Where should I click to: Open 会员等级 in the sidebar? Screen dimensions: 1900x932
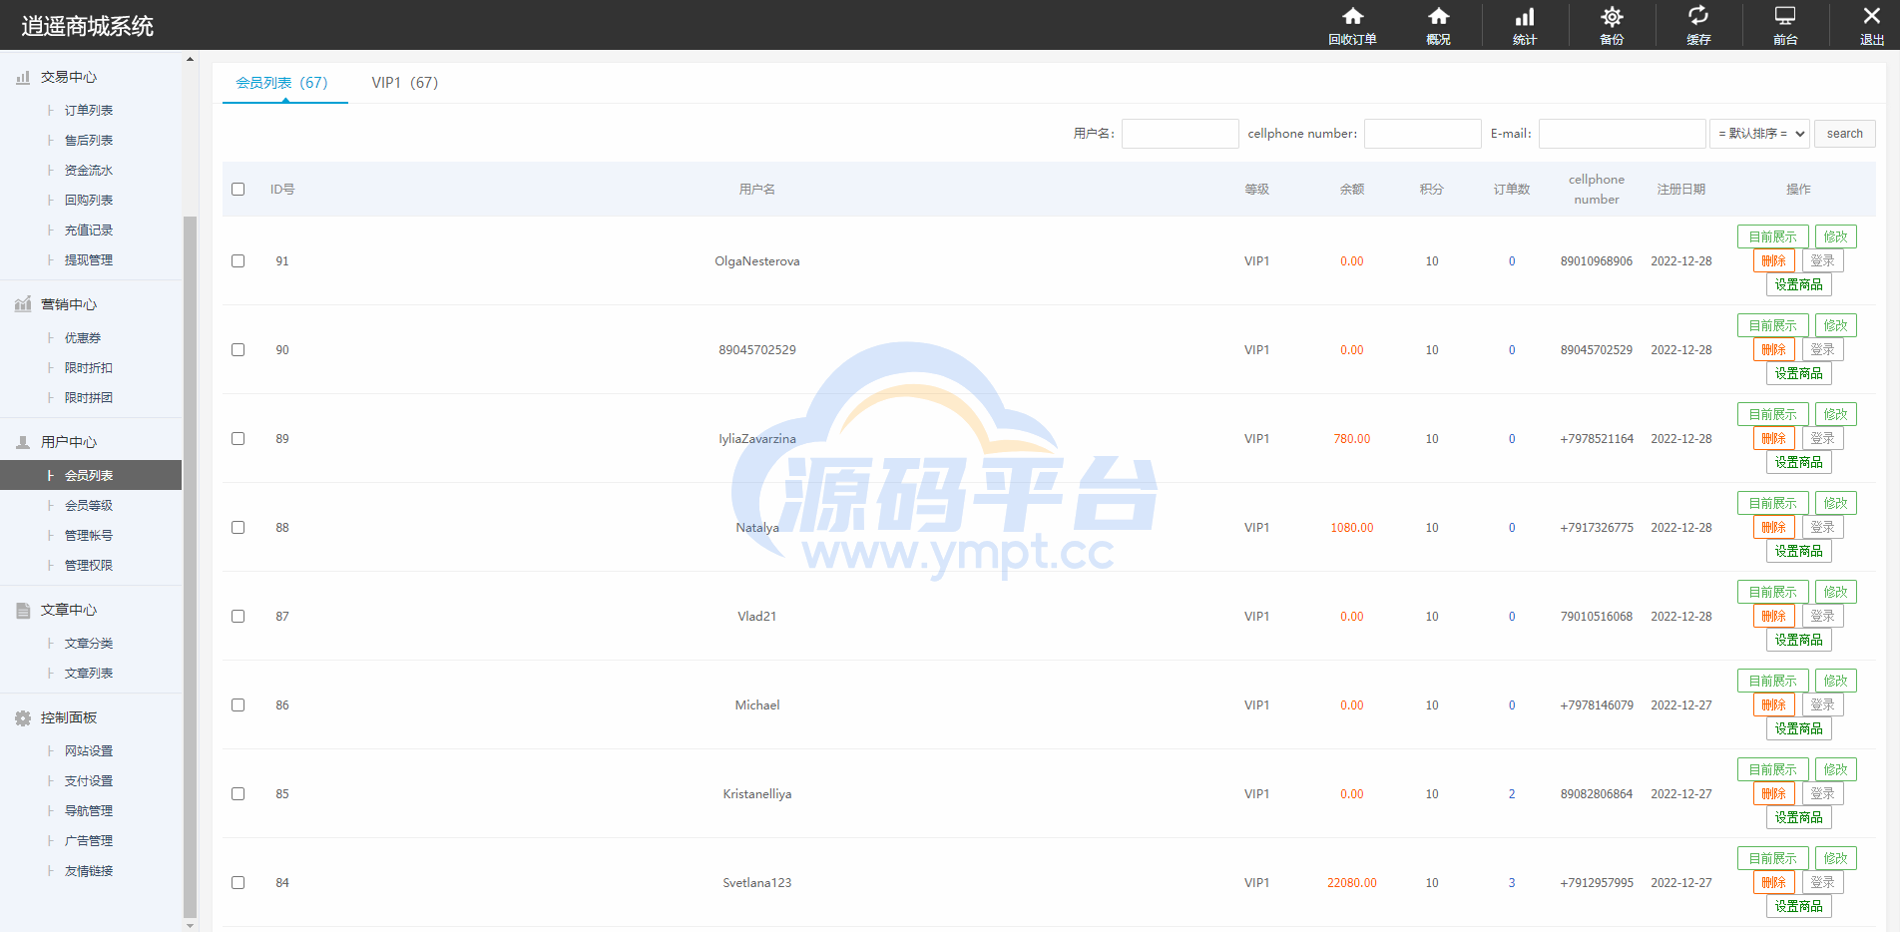pyautogui.click(x=89, y=505)
